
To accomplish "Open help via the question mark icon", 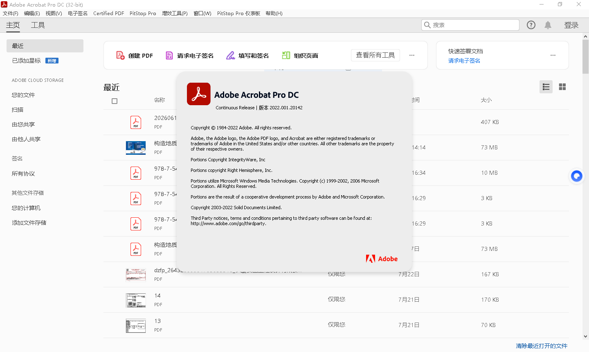I will (531, 25).
